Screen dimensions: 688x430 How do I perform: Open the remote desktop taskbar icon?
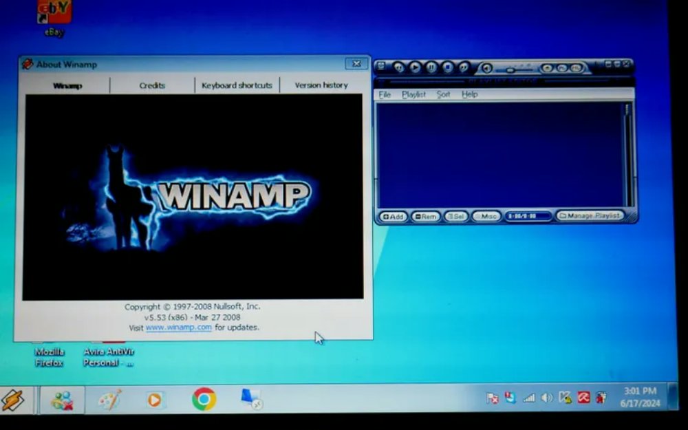click(x=251, y=399)
